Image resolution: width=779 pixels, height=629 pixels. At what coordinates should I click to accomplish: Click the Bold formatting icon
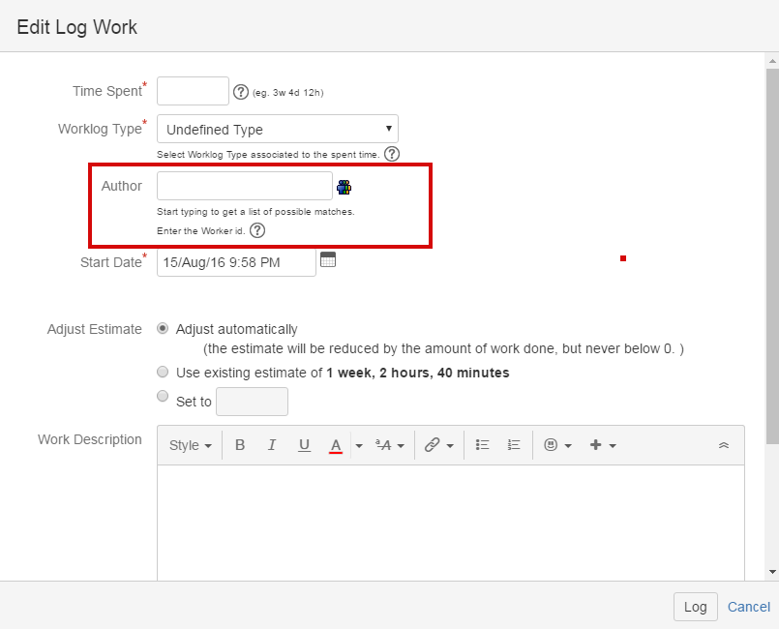(x=240, y=445)
